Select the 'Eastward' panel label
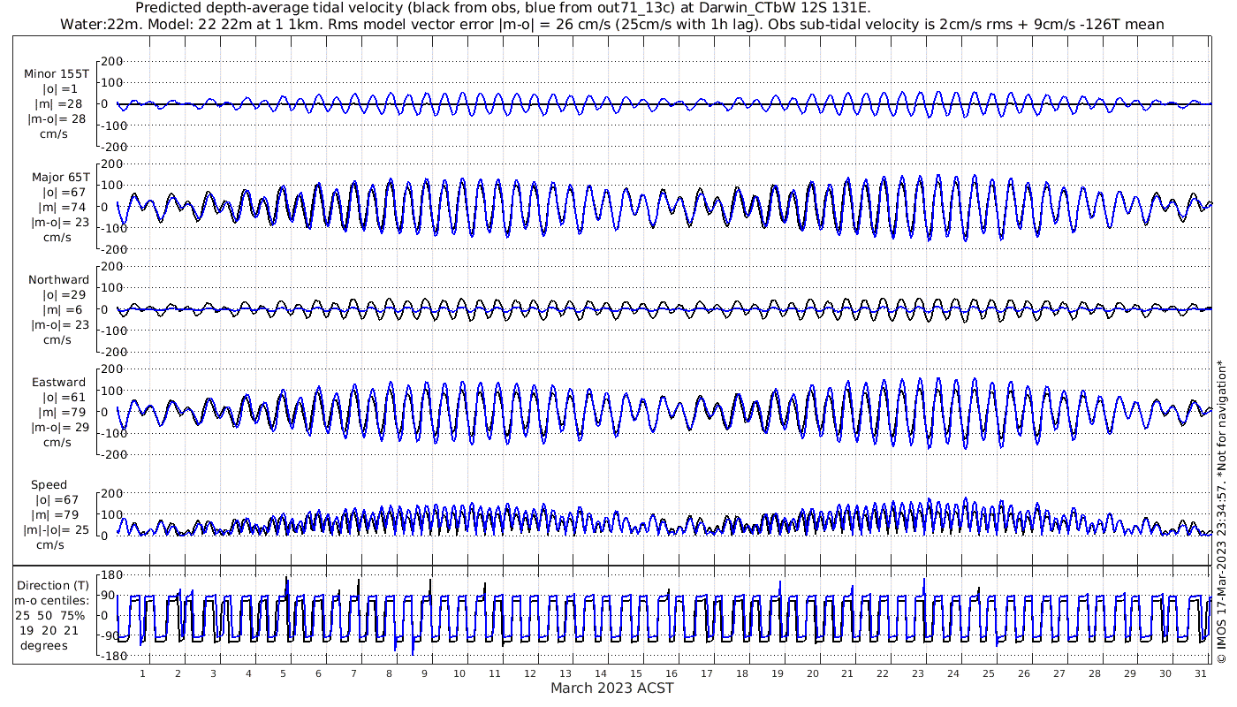The height and width of the screenshot is (707, 1237). (x=59, y=383)
